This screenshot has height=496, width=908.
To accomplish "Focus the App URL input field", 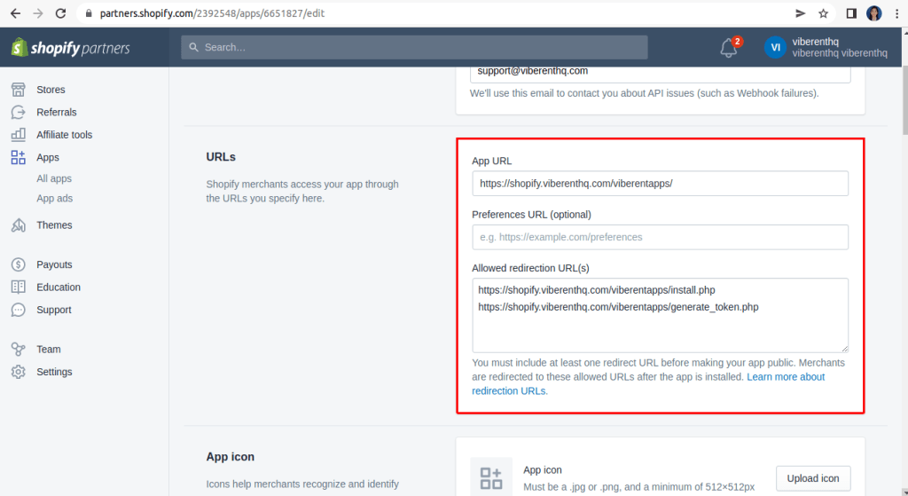I will (660, 184).
